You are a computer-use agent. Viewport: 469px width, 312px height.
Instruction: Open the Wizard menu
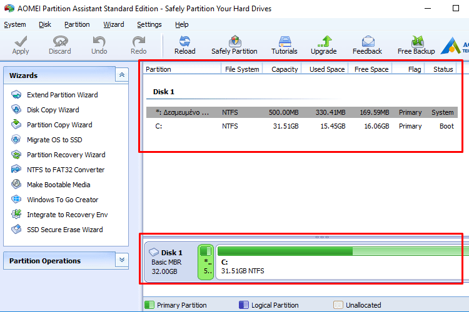pos(114,24)
